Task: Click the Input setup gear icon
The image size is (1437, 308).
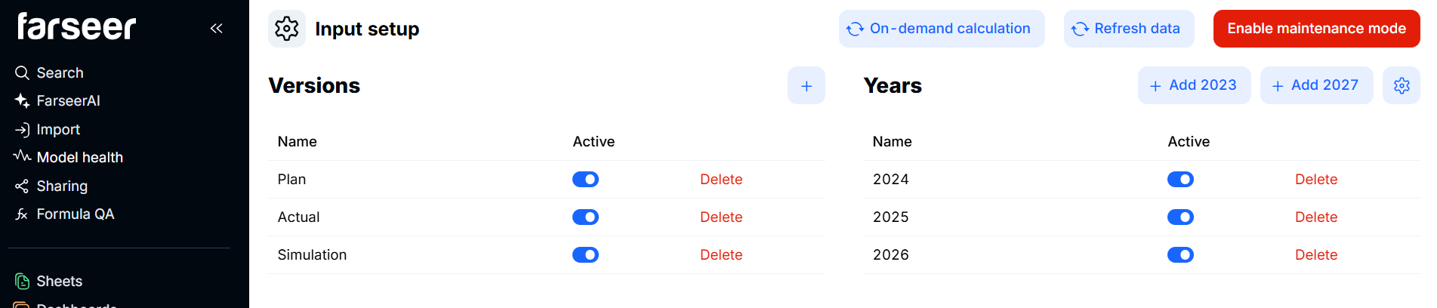Action: click(x=287, y=29)
